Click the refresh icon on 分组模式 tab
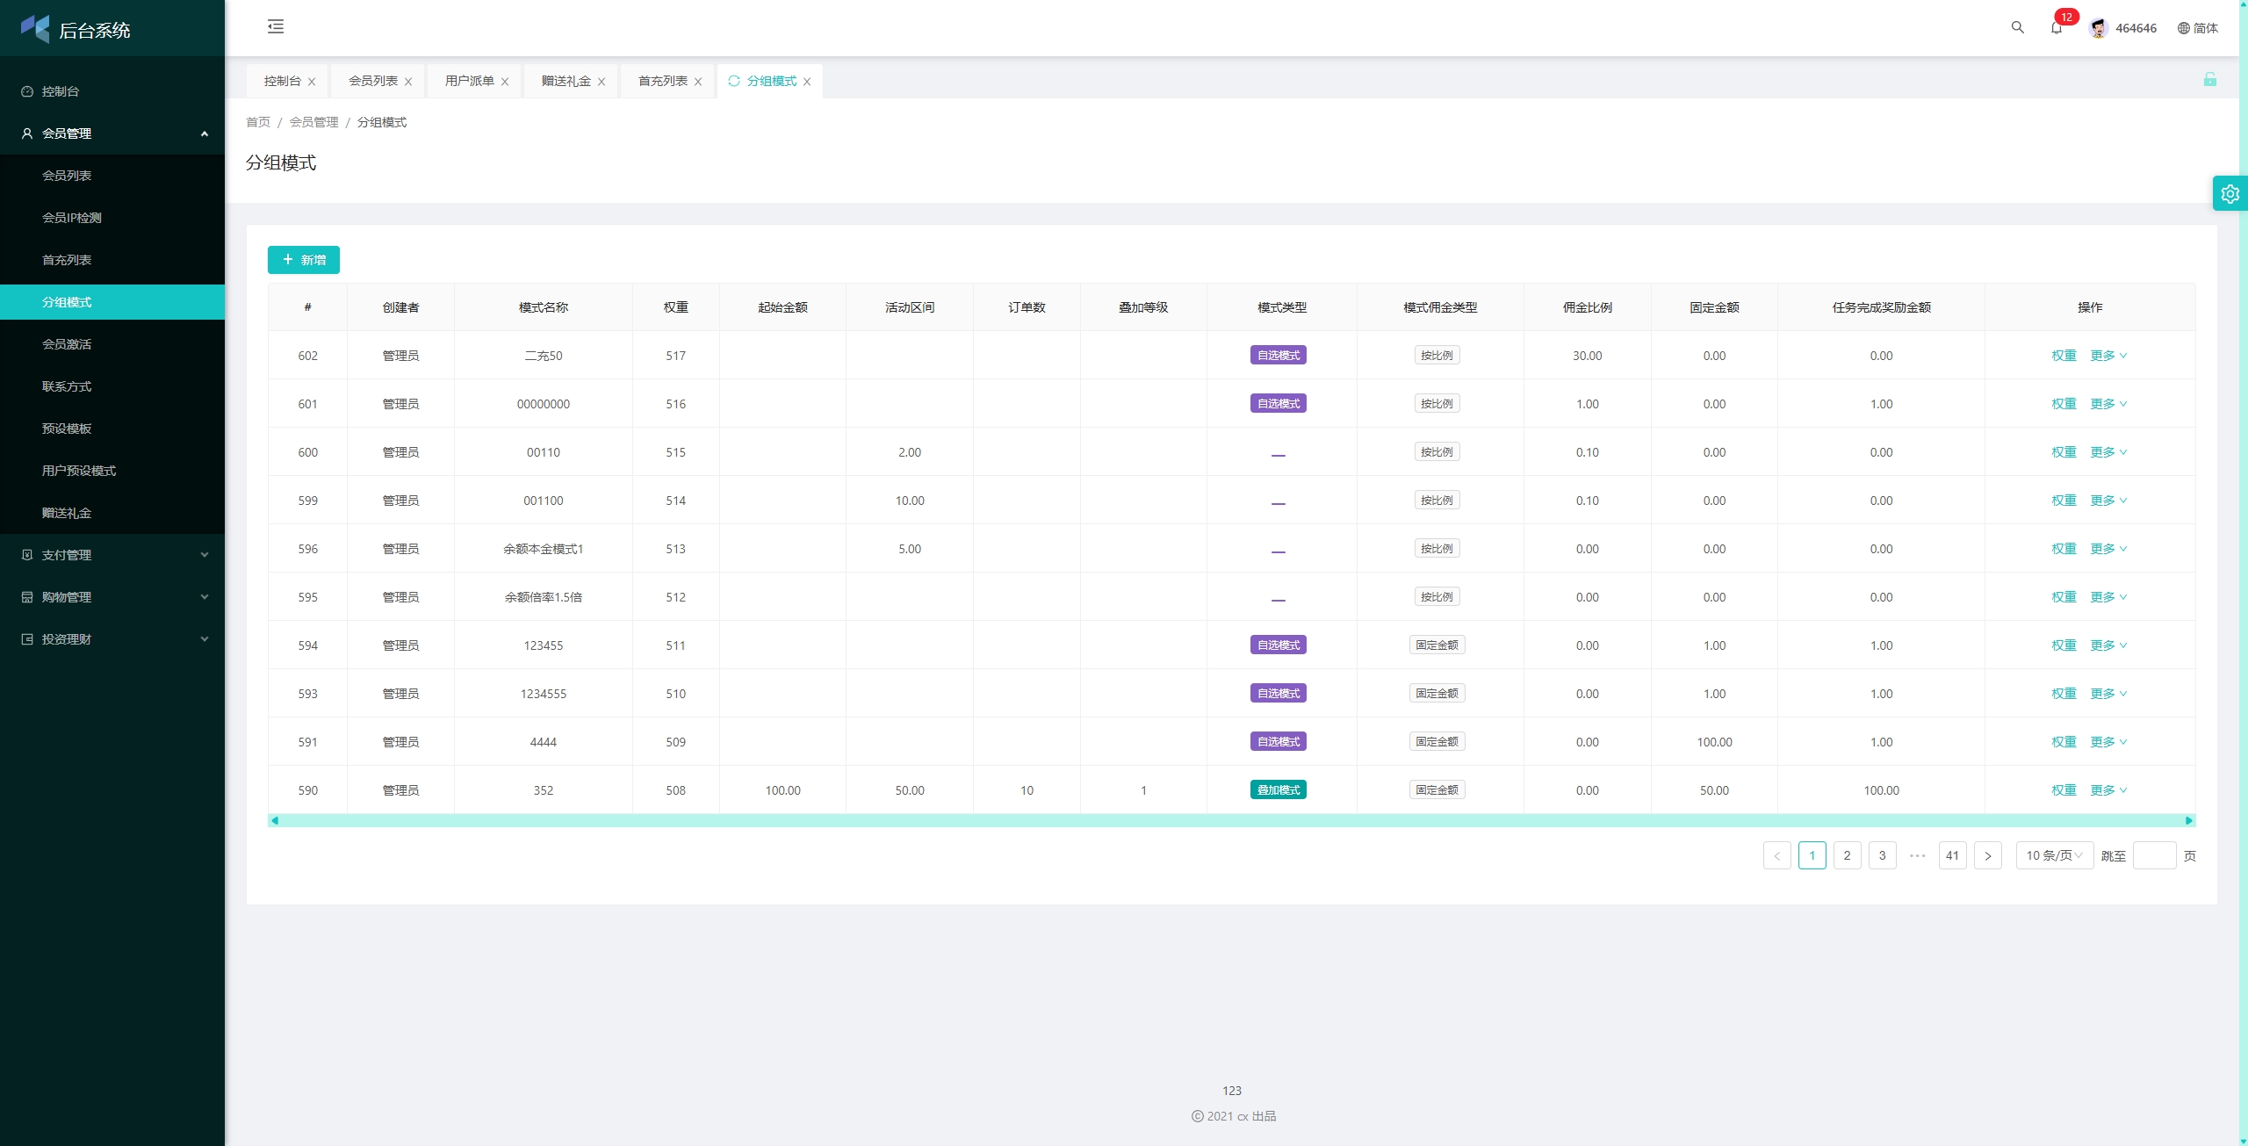Viewport: 2248px width, 1146px height. [x=734, y=81]
